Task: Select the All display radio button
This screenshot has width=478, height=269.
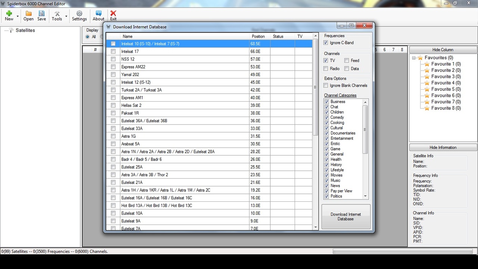Action: tap(88, 37)
